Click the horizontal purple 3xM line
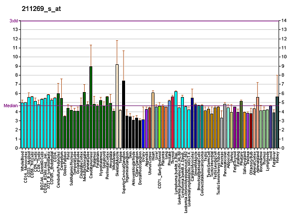299x216 pixels. 149,21
